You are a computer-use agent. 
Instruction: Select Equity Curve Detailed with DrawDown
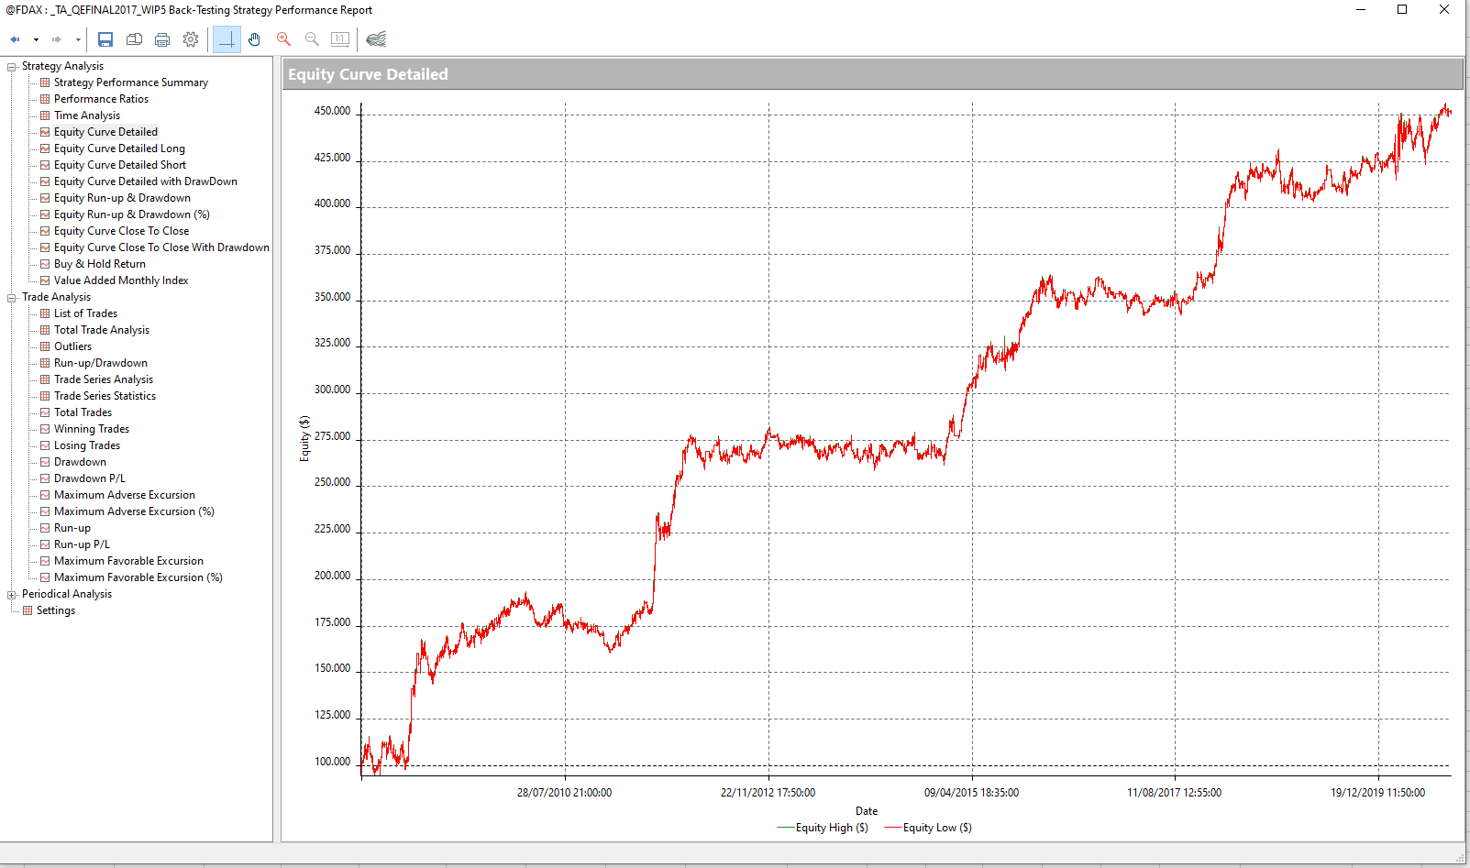(x=145, y=181)
